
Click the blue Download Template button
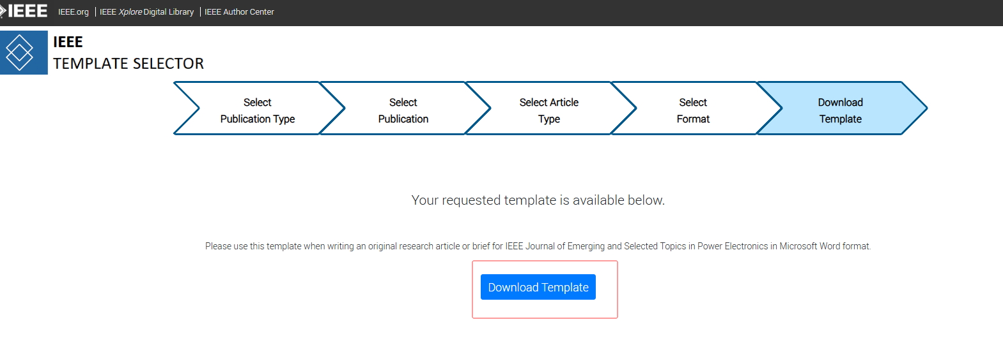538,287
